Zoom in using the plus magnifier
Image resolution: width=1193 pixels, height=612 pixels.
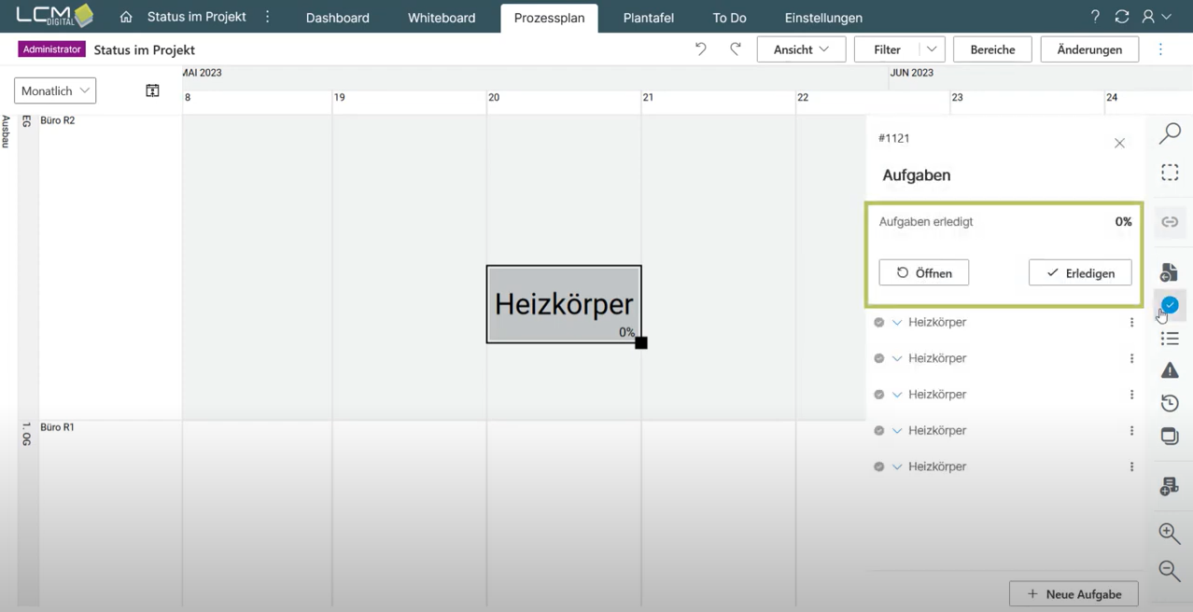1169,533
